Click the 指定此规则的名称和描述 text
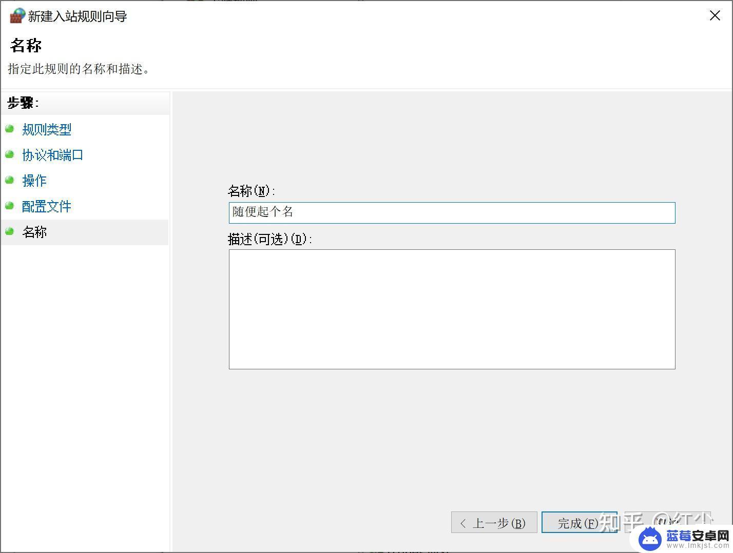 [x=79, y=69]
